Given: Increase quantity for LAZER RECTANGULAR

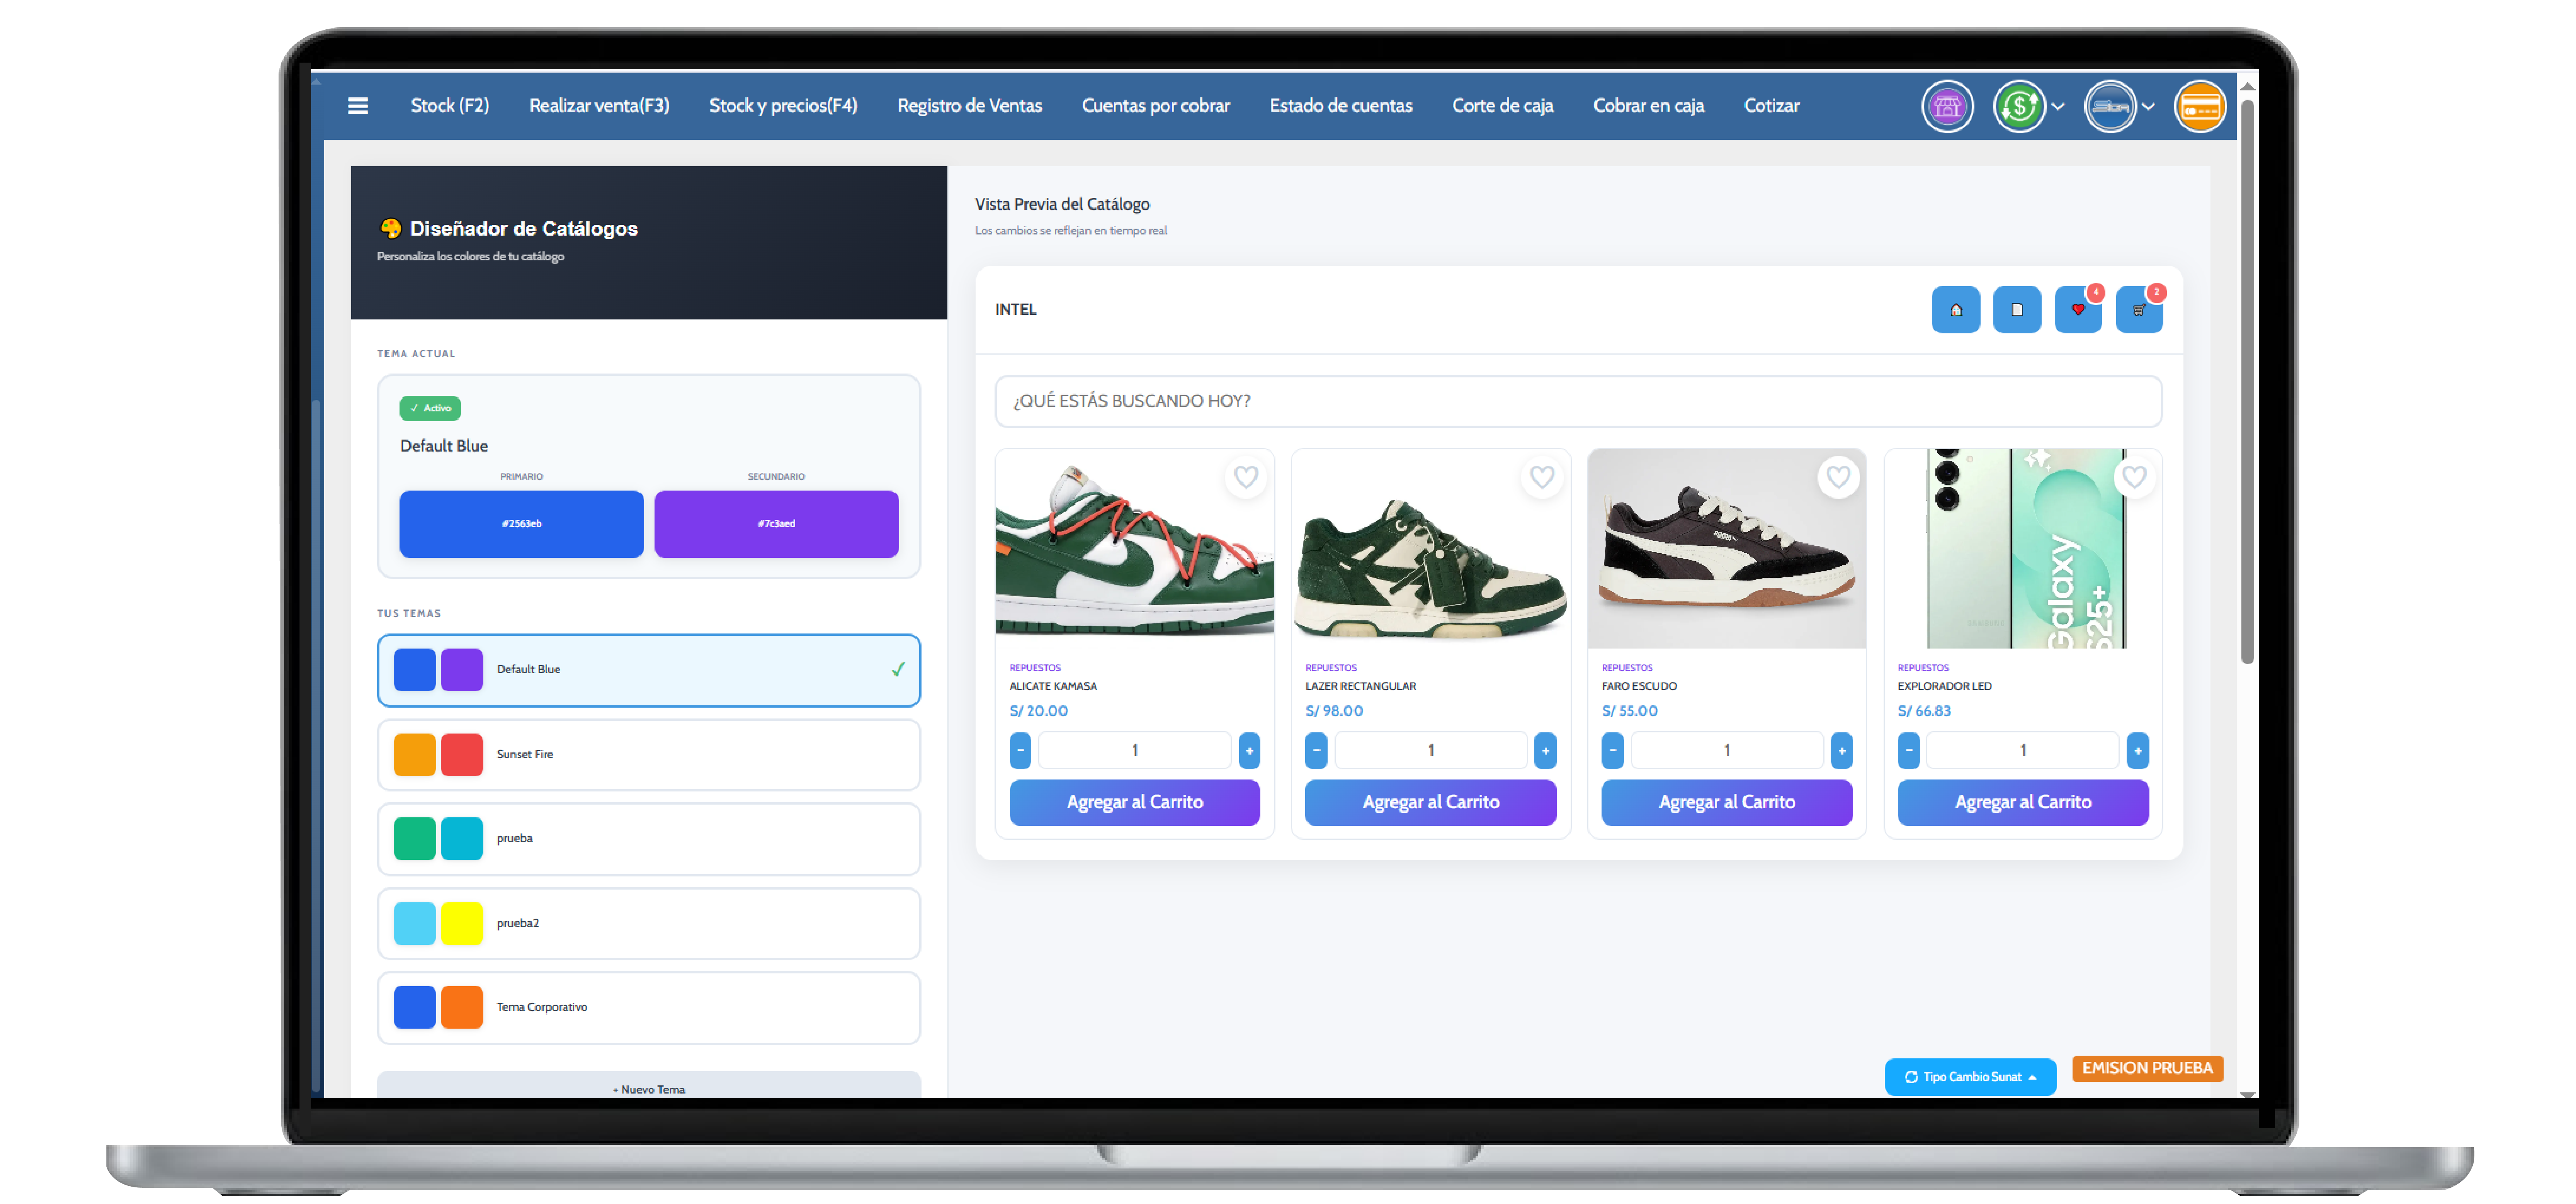Looking at the screenshot, I should point(1545,750).
